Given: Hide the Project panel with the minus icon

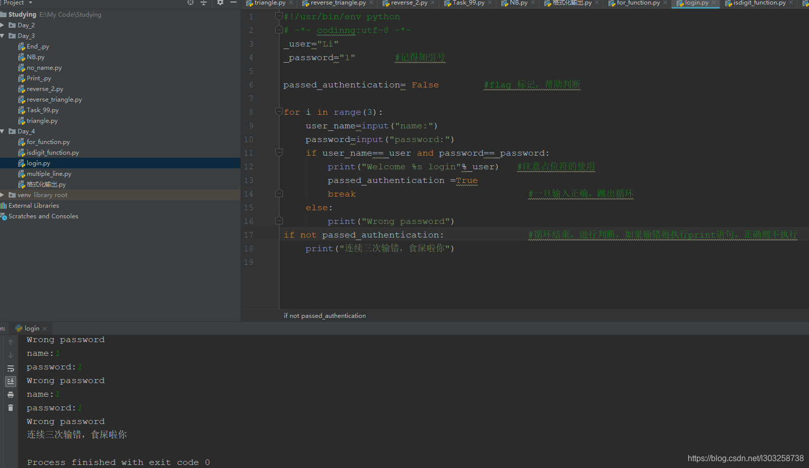Looking at the screenshot, I should tap(233, 3).
